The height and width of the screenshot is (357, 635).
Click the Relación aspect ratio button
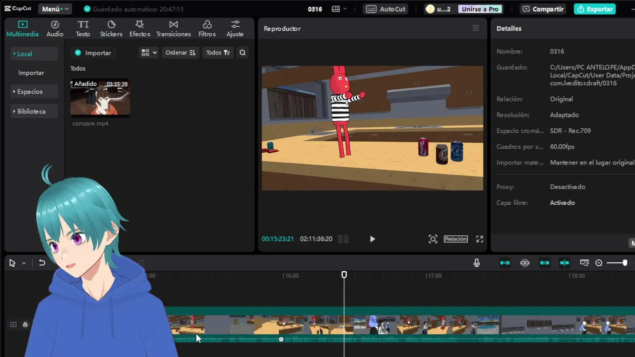456,239
